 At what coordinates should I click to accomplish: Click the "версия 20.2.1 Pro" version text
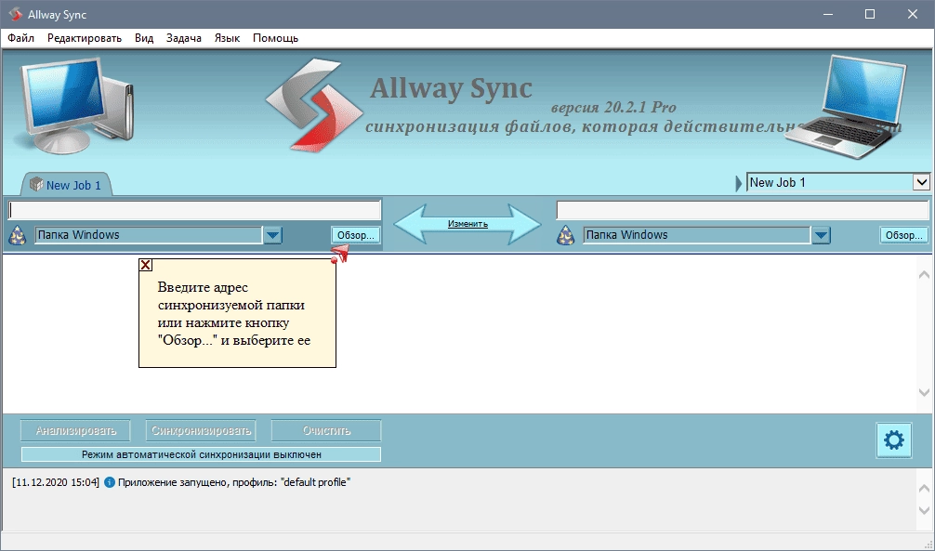click(x=613, y=108)
